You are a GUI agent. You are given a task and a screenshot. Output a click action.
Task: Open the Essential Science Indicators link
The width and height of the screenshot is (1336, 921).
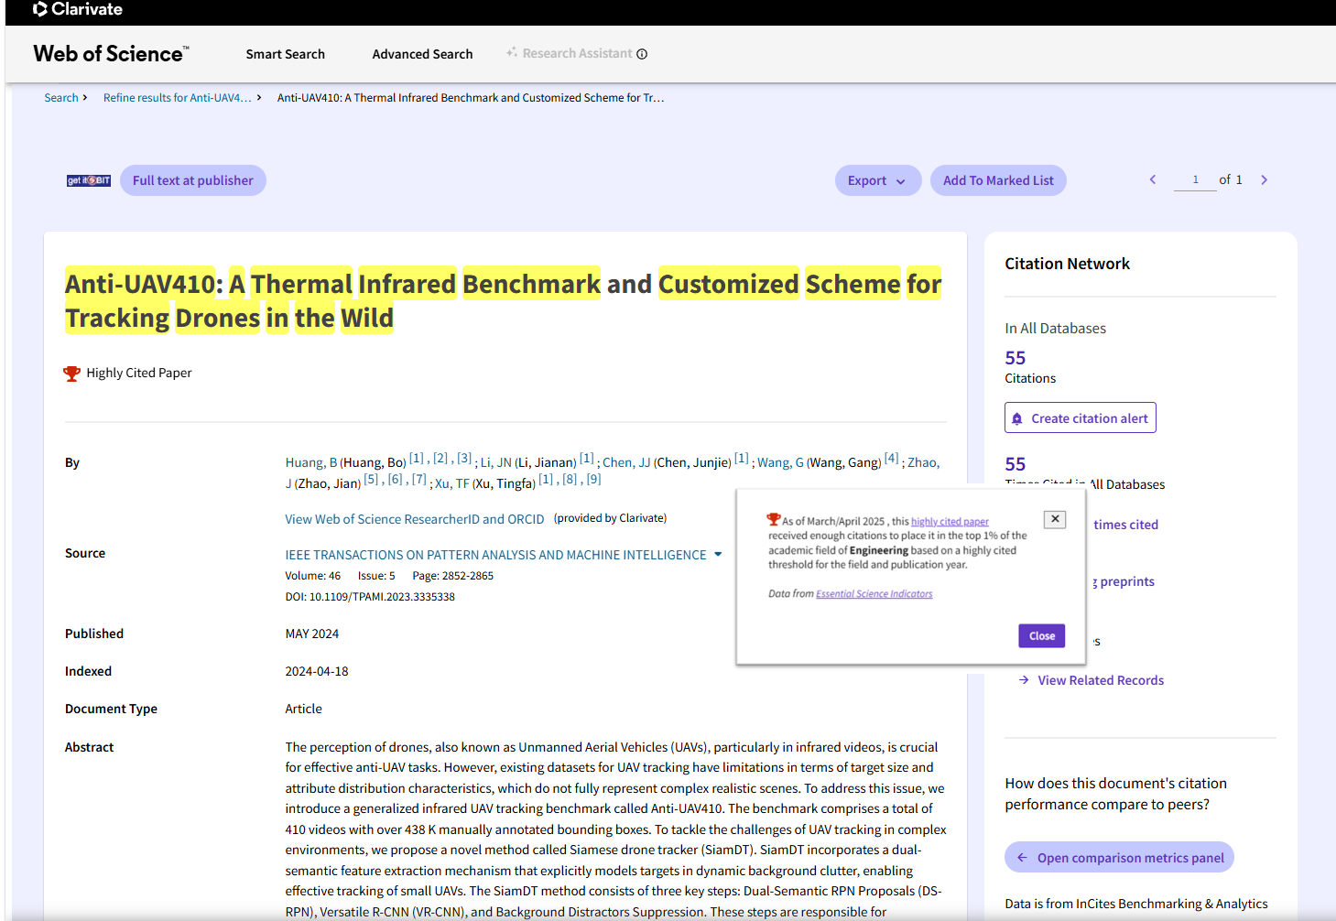coord(874,594)
